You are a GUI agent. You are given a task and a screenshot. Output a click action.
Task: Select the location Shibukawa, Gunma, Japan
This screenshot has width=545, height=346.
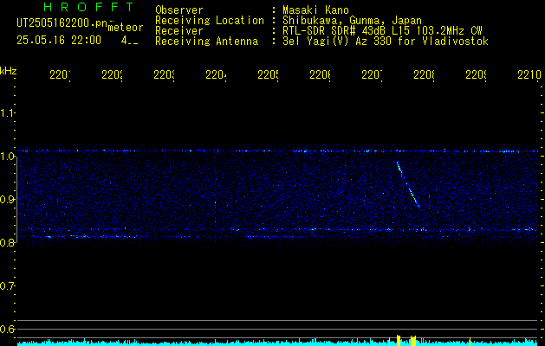pos(352,21)
